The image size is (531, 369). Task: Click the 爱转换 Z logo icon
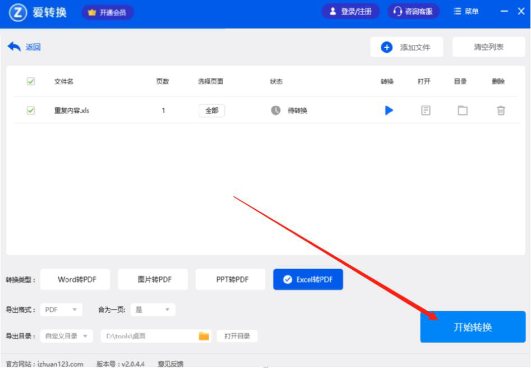[x=17, y=12]
